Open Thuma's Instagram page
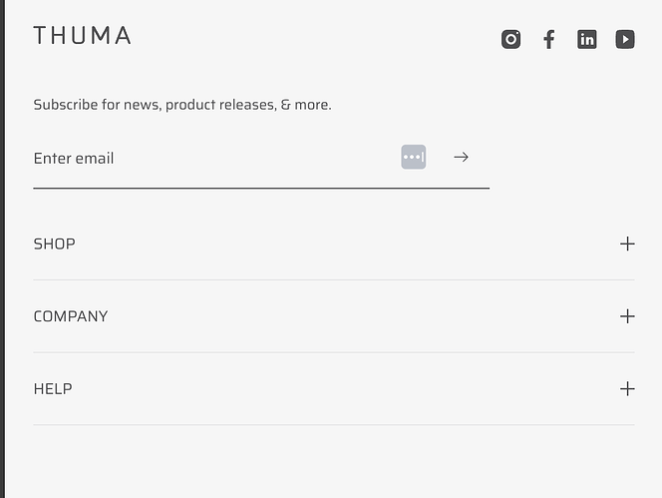Screen dimensions: 662x498 pyautogui.click(x=510, y=39)
